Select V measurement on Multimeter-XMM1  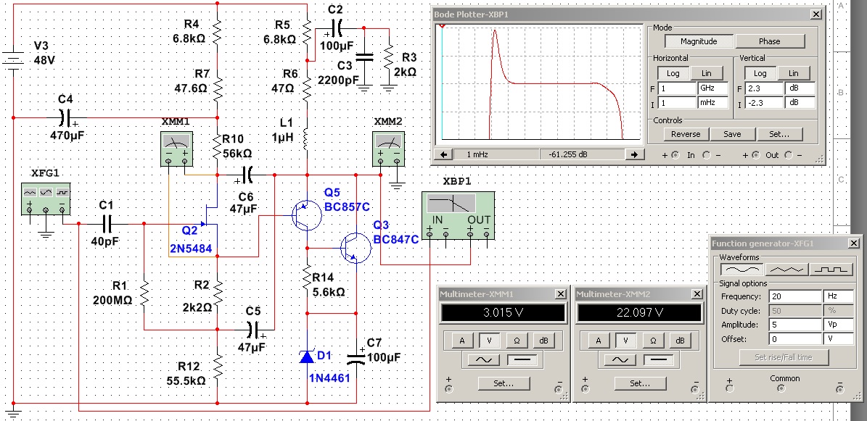point(489,341)
